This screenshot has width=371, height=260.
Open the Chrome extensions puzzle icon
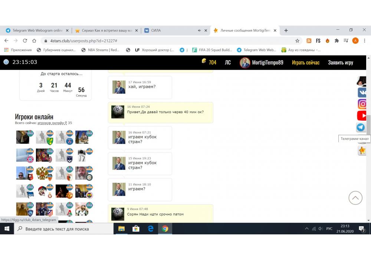337,41
